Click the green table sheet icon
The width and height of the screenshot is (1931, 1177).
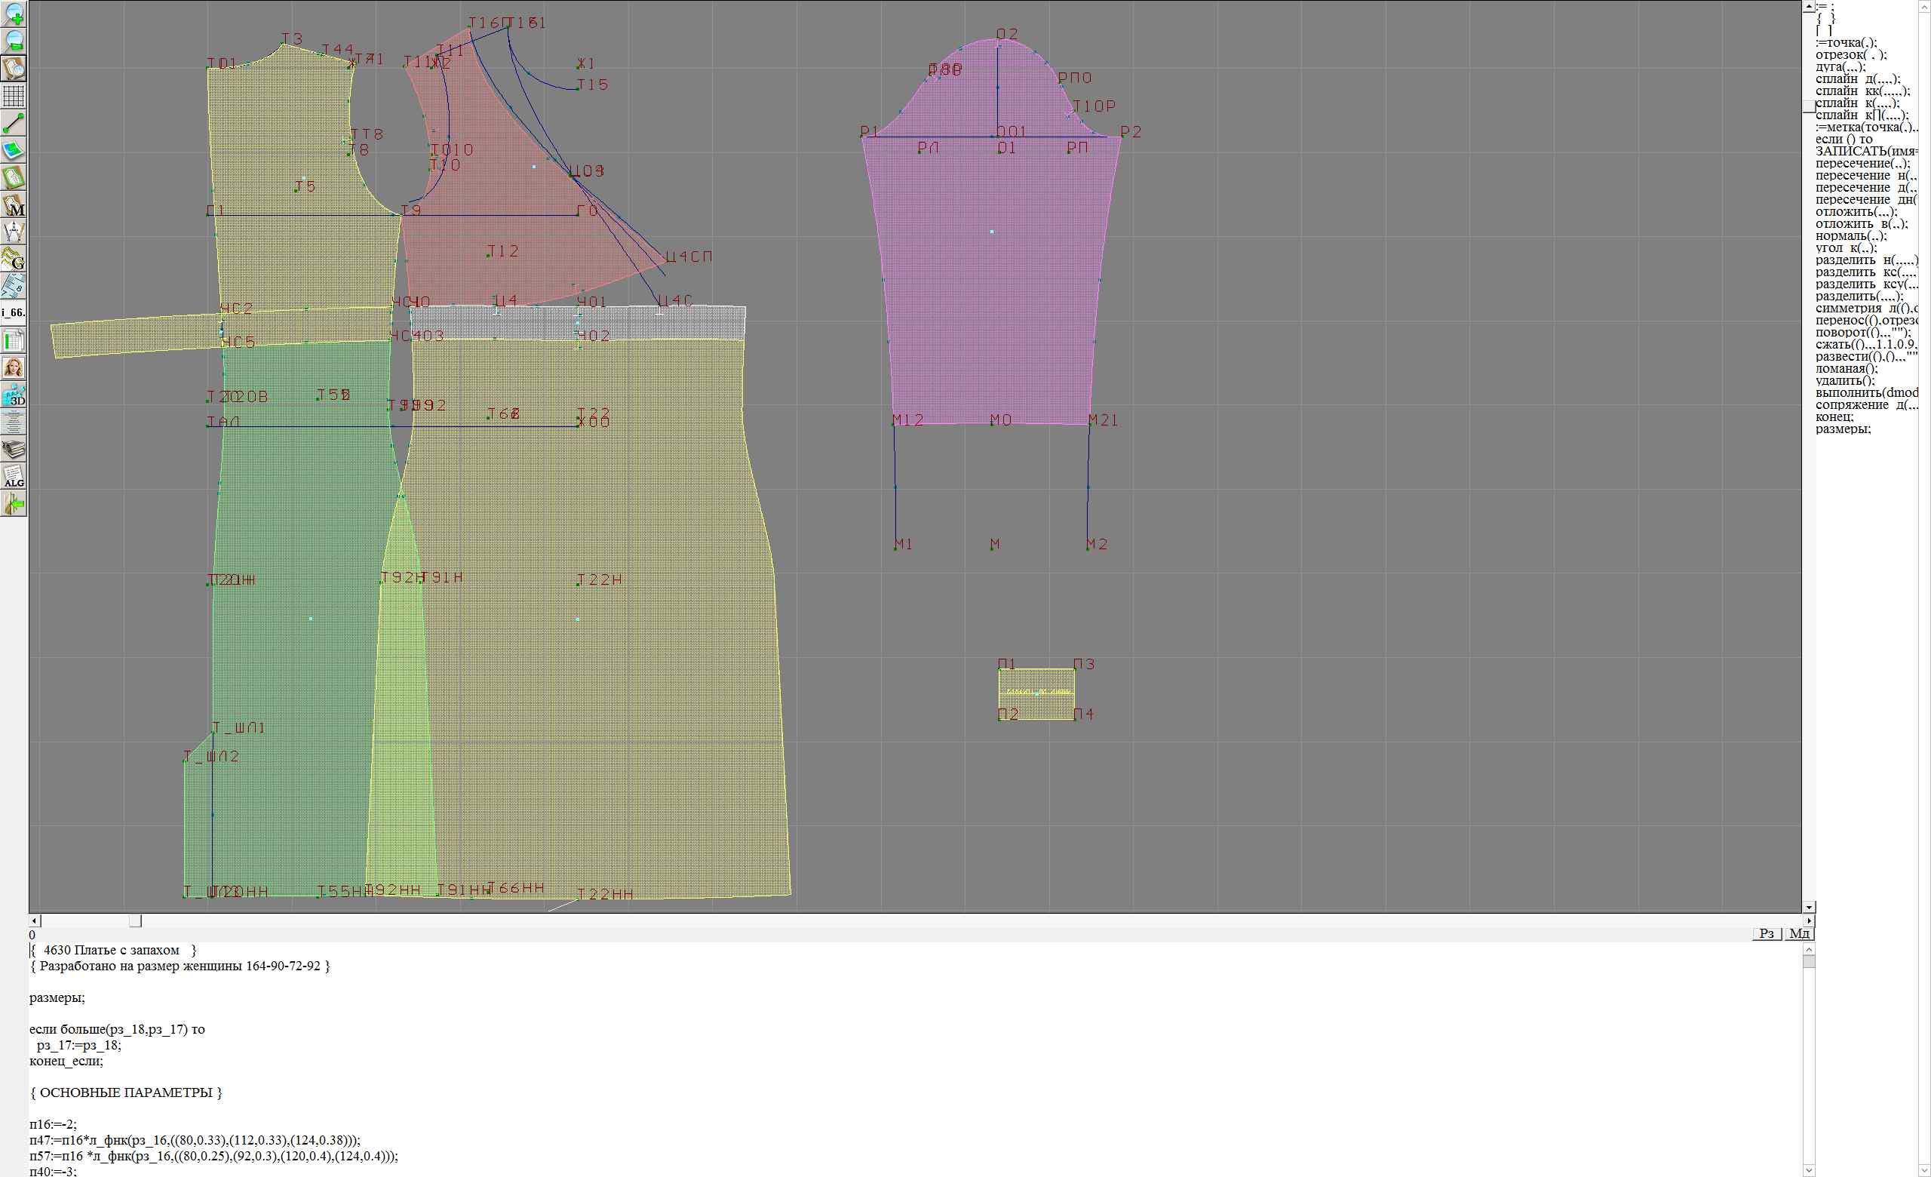[14, 340]
